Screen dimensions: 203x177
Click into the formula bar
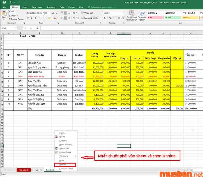coord(122,28)
